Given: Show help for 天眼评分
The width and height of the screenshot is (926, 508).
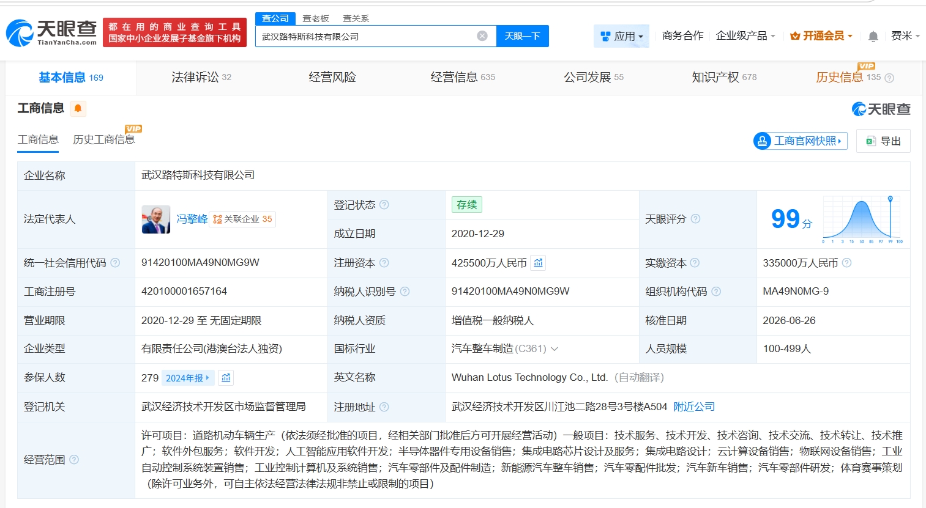Looking at the screenshot, I should 695,219.
